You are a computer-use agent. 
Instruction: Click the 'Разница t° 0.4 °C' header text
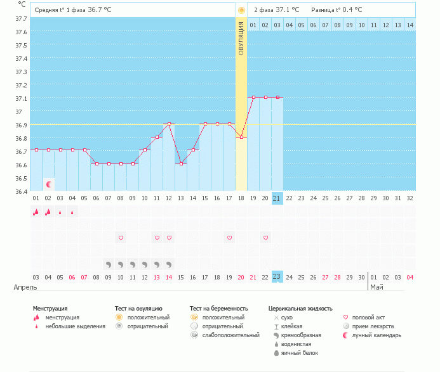coord(337,10)
